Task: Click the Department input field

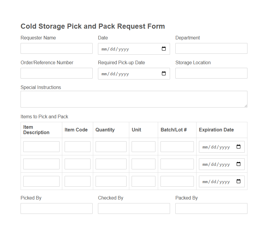Action: [211, 48]
